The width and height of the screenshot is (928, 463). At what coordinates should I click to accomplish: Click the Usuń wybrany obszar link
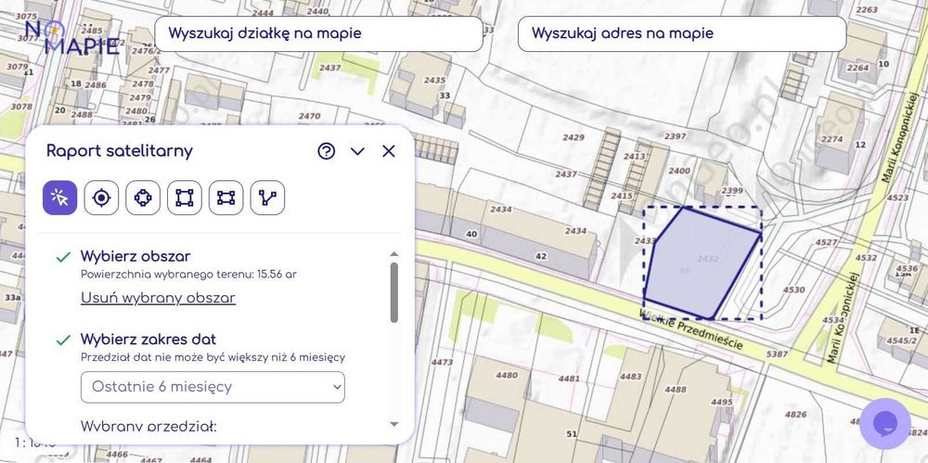[x=158, y=298]
